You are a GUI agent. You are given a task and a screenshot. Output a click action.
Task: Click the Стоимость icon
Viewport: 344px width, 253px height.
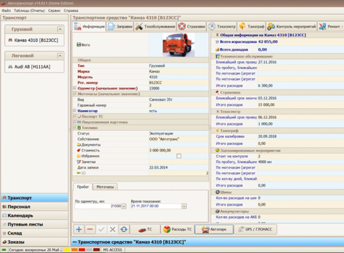(x=79, y=151)
